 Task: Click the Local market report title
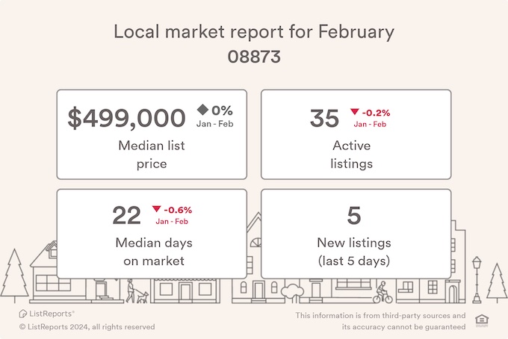coord(254,31)
